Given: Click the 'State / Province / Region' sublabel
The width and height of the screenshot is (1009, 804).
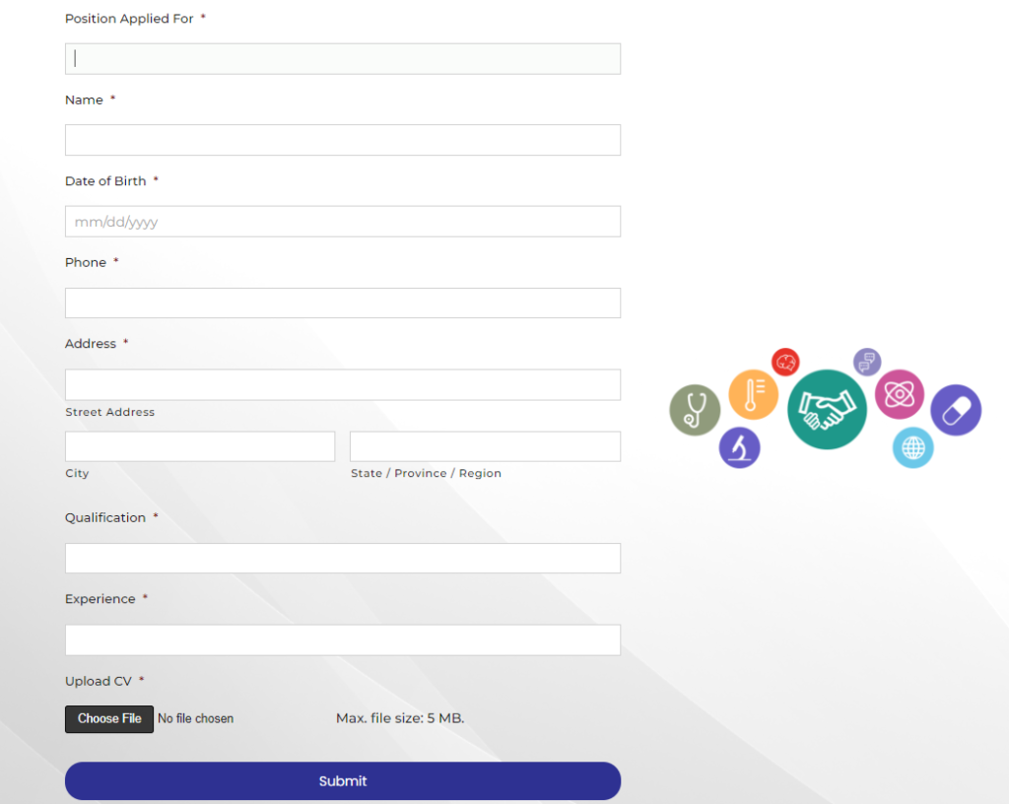Looking at the screenshot, I should [426, 473].
